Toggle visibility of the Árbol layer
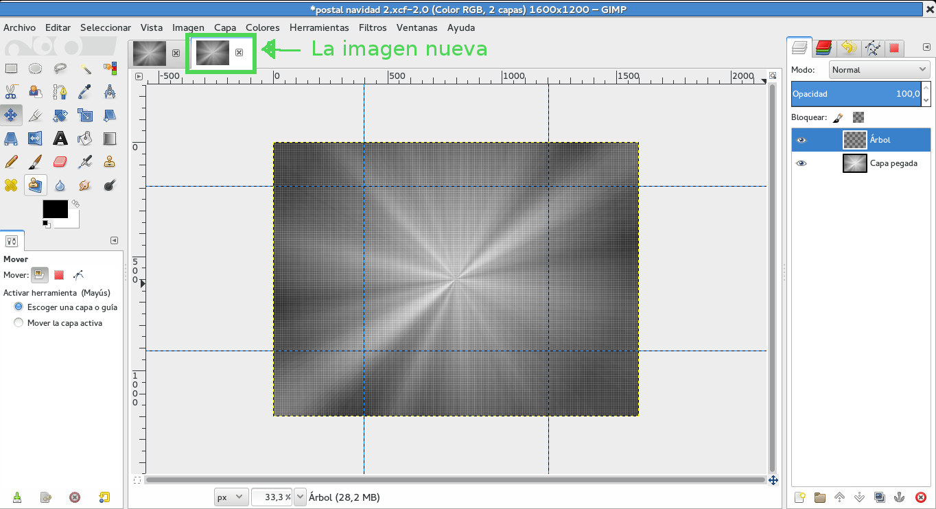 click(800, 140)
